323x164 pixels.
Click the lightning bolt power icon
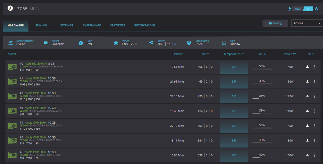290,9
